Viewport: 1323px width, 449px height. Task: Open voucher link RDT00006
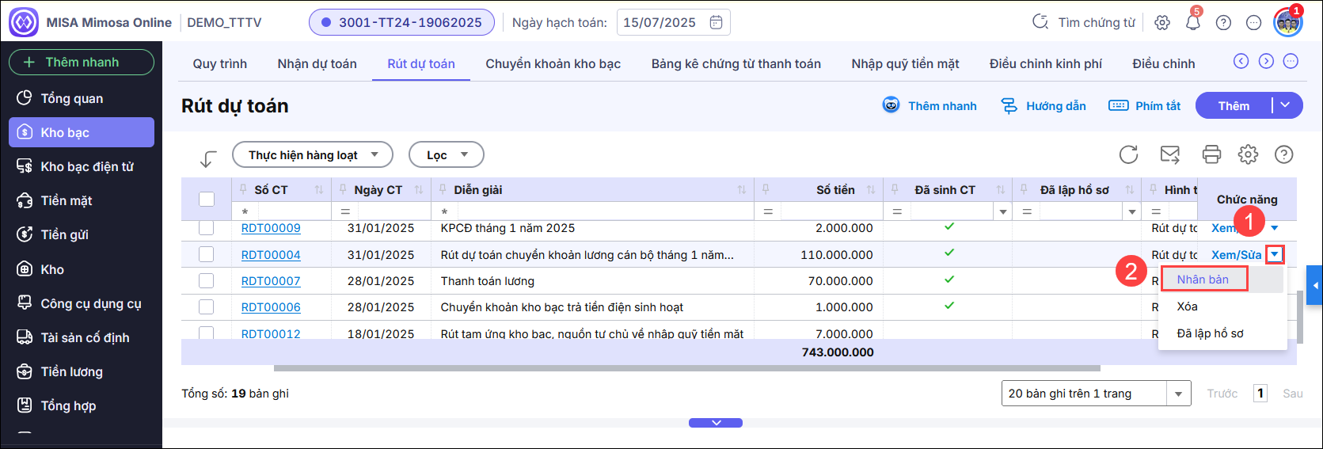271,307
